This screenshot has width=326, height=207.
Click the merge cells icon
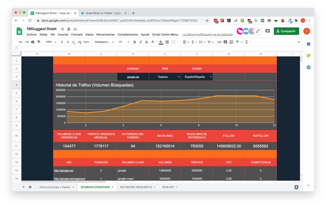click(173, 42)
